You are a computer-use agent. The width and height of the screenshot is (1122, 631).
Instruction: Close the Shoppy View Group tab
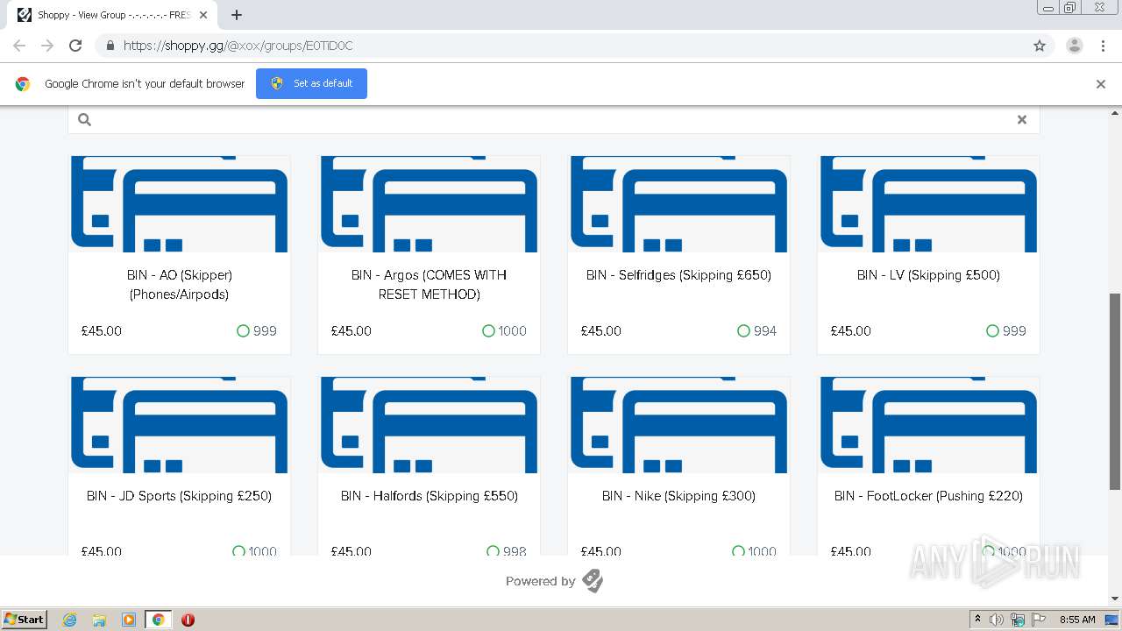click(203, 15)
